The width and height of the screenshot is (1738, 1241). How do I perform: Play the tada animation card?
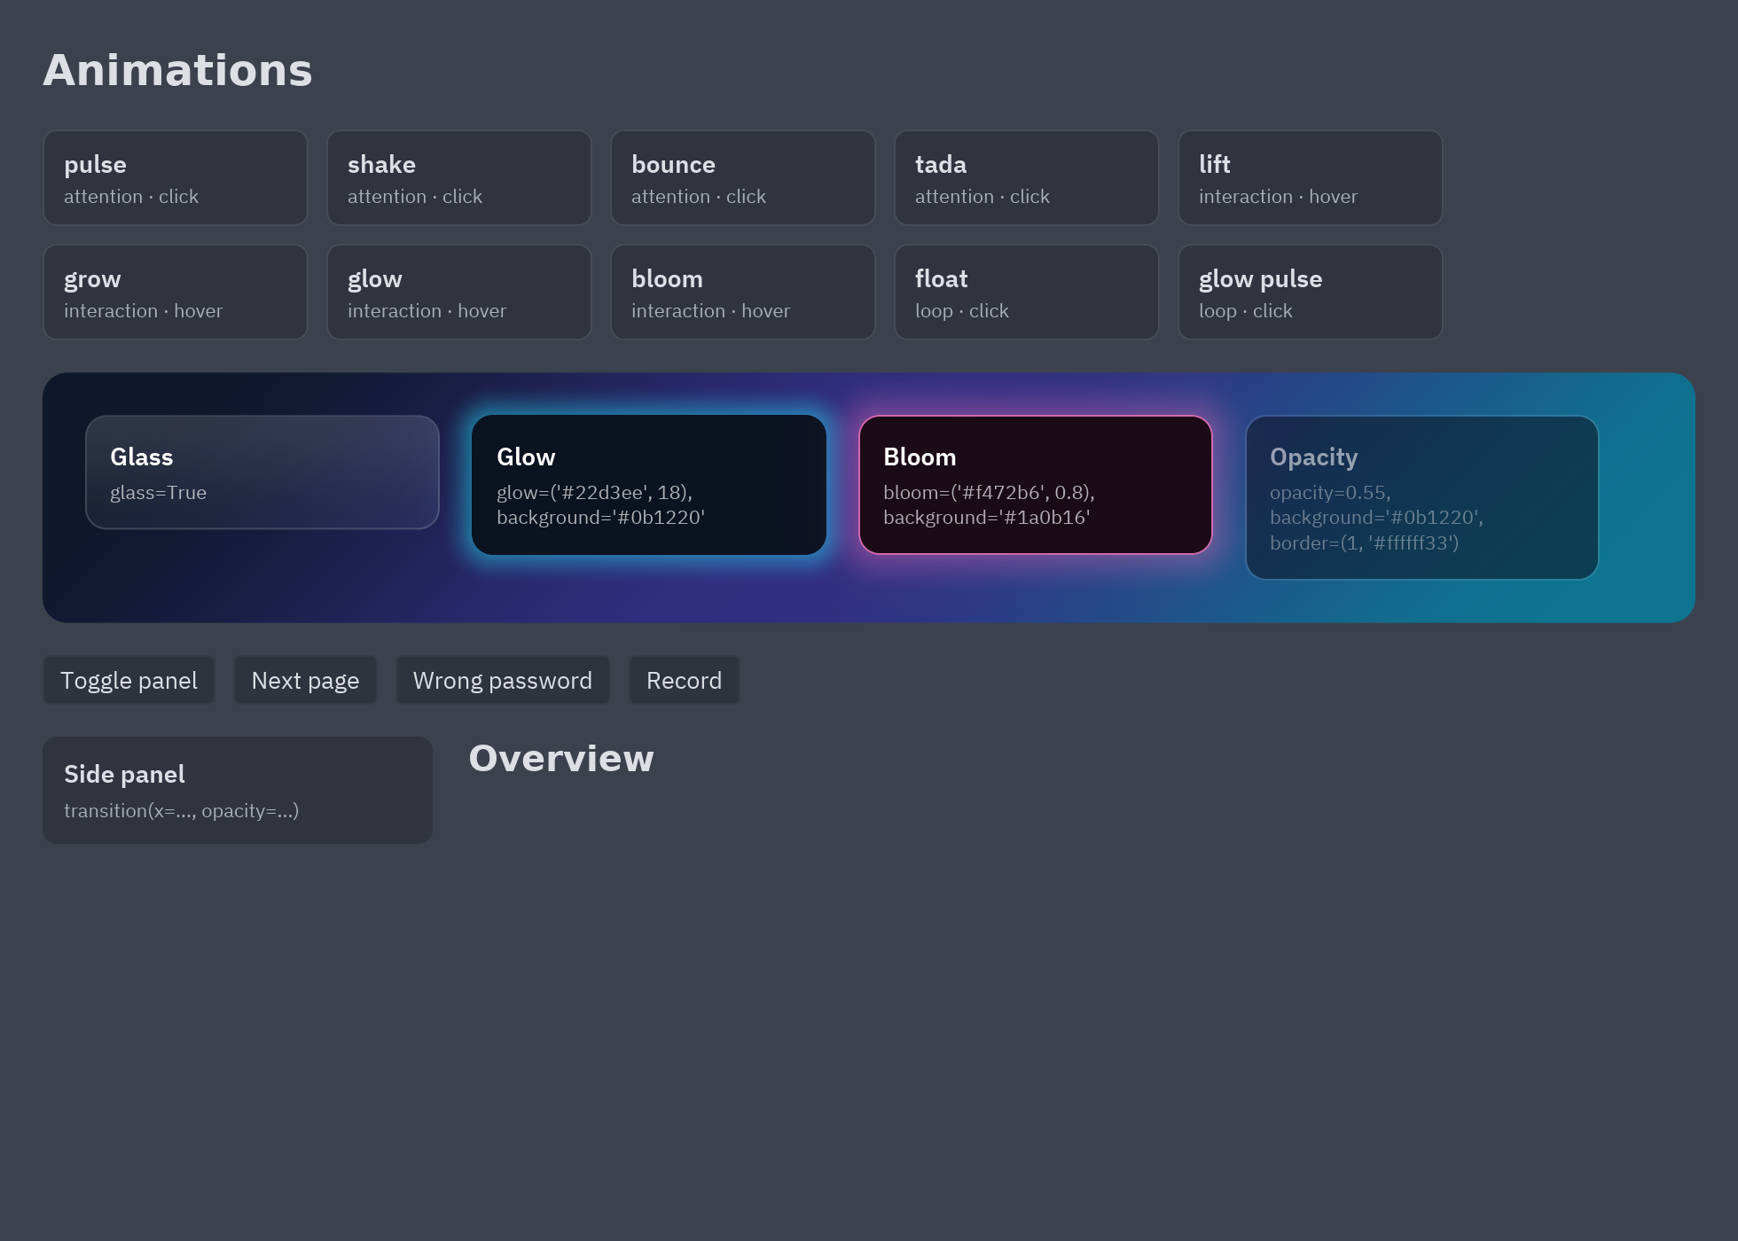[x=1027, y=178]
